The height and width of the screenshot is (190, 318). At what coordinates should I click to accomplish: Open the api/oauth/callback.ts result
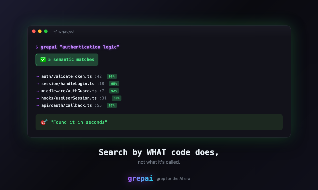click(x=67, y=105)
